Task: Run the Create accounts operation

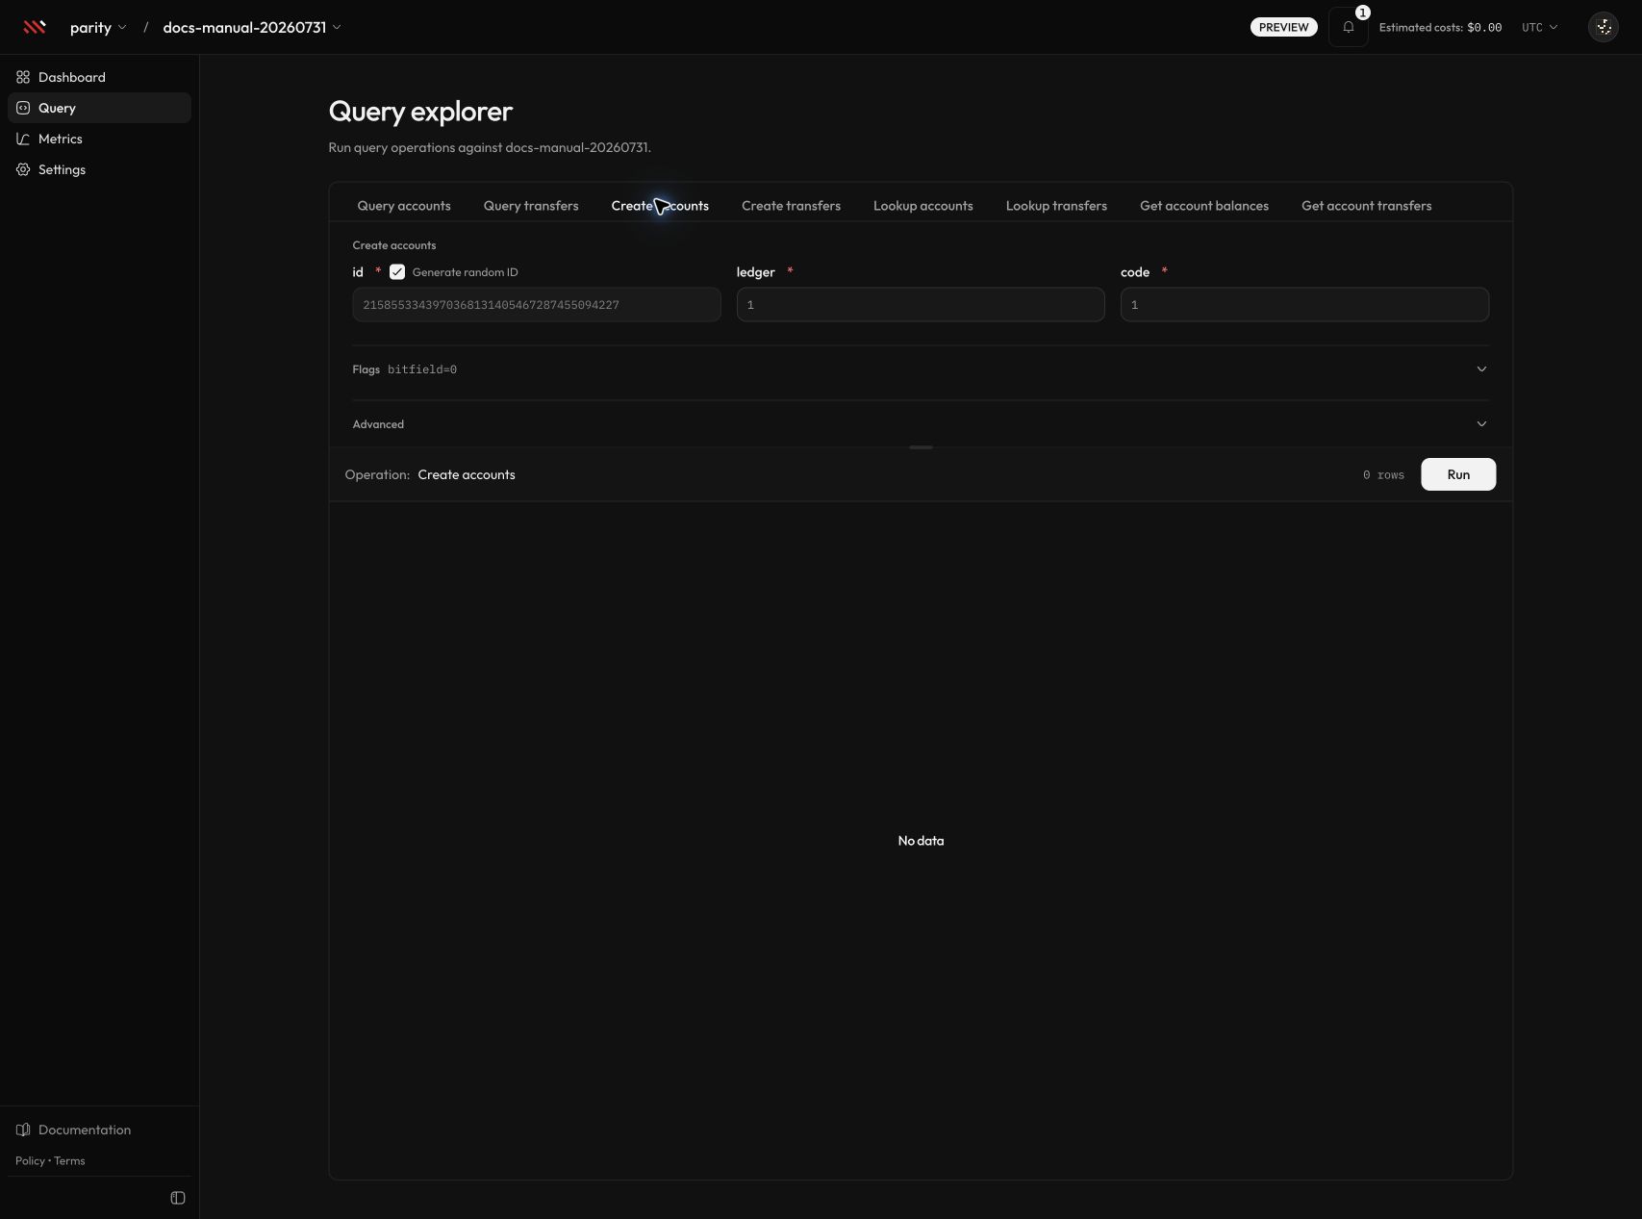Action: pos(1458,474)
